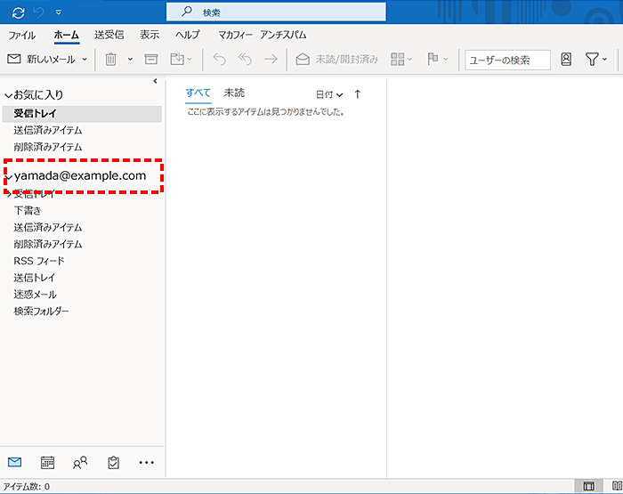Click the filter email funnel icon
Viewport: 623px width, 494px height.
pos(592,60)
